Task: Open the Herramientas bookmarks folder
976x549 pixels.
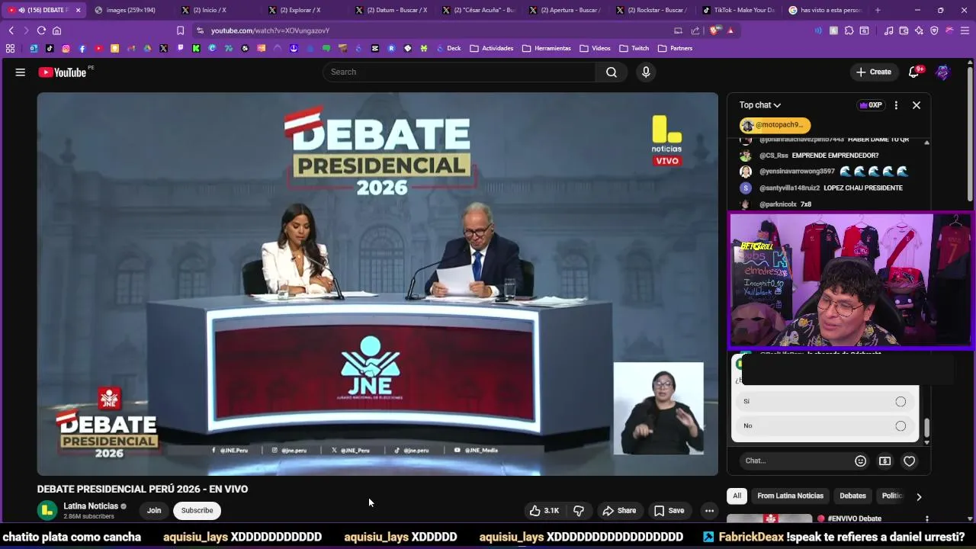Action: tap(547, 48)
